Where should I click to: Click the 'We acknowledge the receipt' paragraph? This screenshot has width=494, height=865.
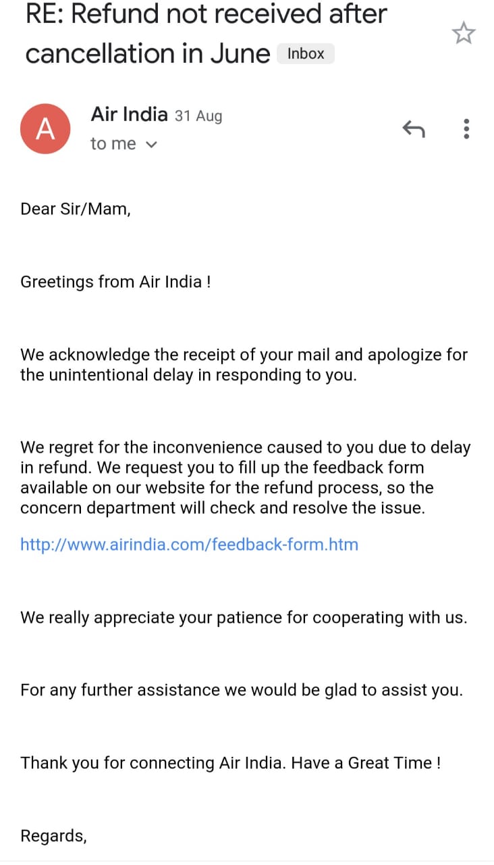(244, 364)
